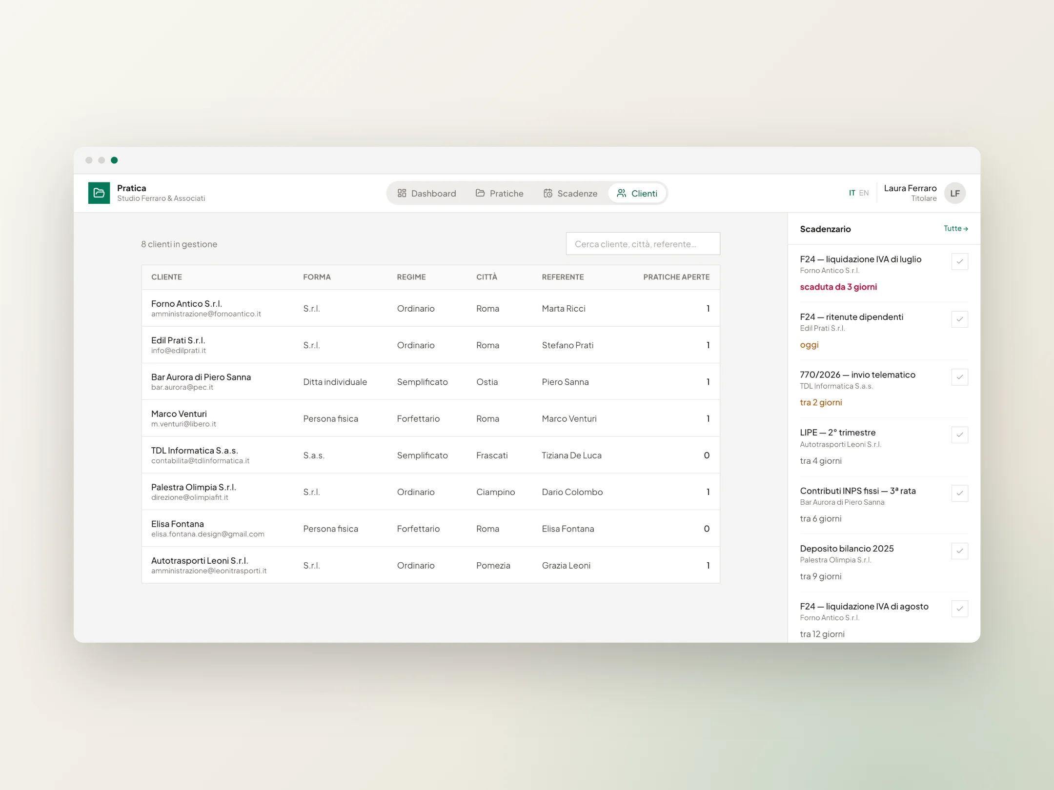The height and width of the screenshot is (790, 1054).
Task: Click the CITTÀ column header
Action: (486, 277)
